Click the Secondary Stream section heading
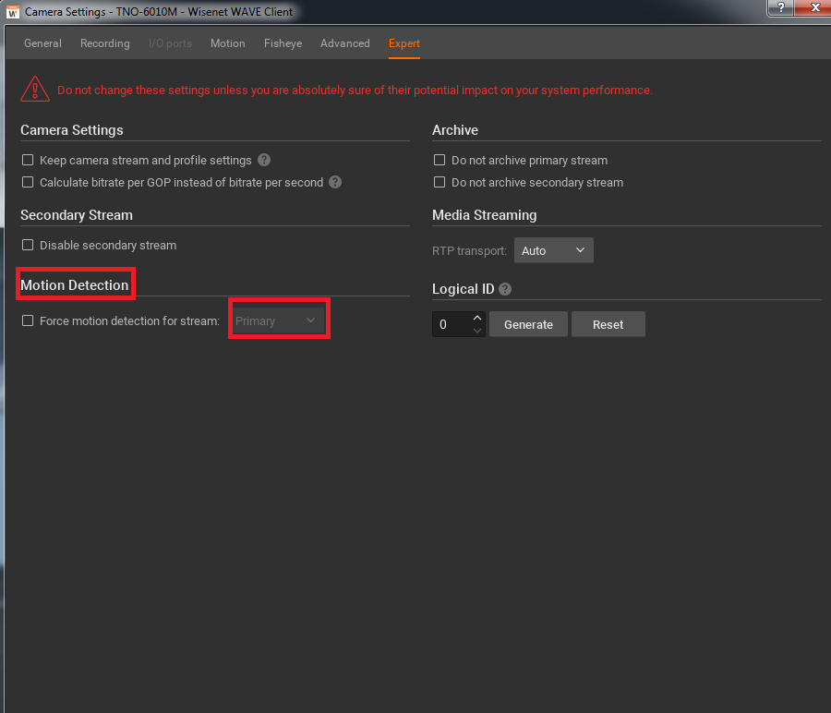 click(77, 214)
